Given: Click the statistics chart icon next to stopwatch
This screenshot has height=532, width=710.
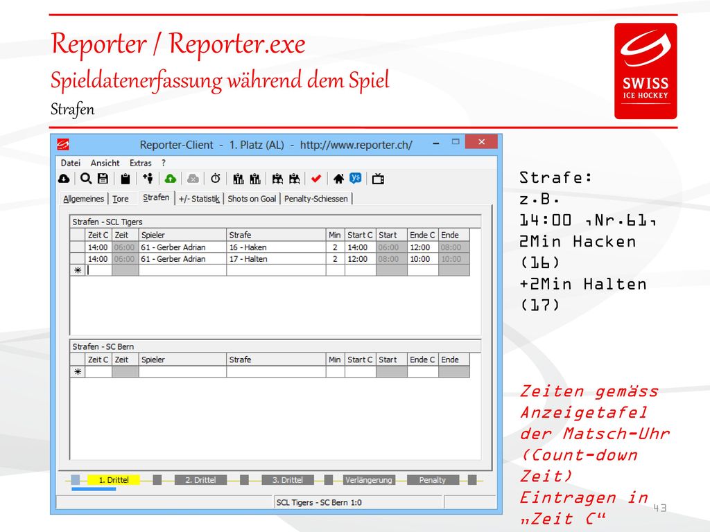Looking at the screenshot, I should pyautogui.click(x=239, y=179).
